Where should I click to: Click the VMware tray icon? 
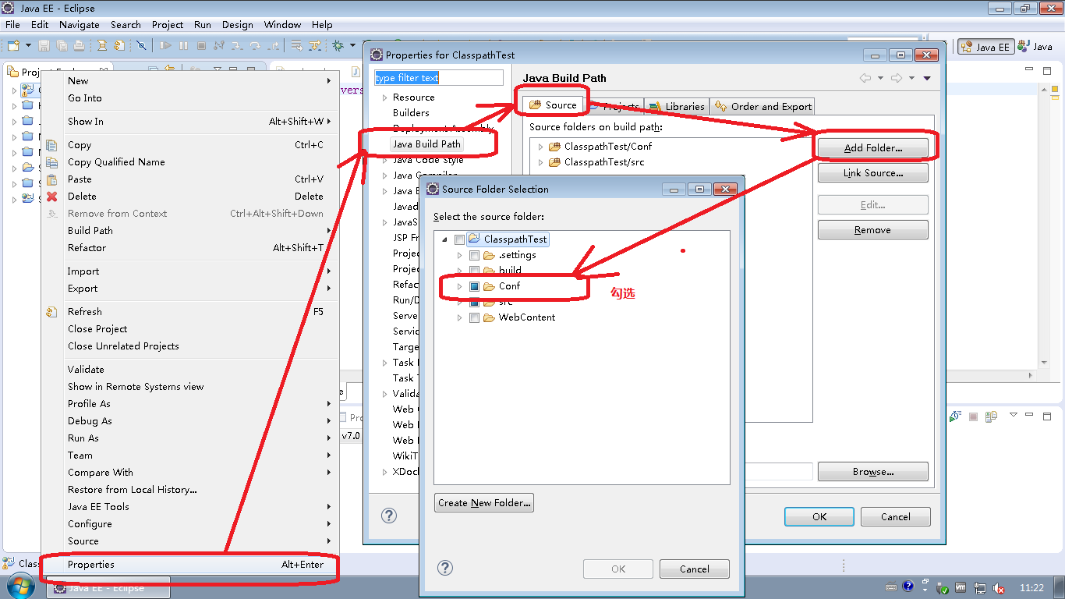point(961,587)
